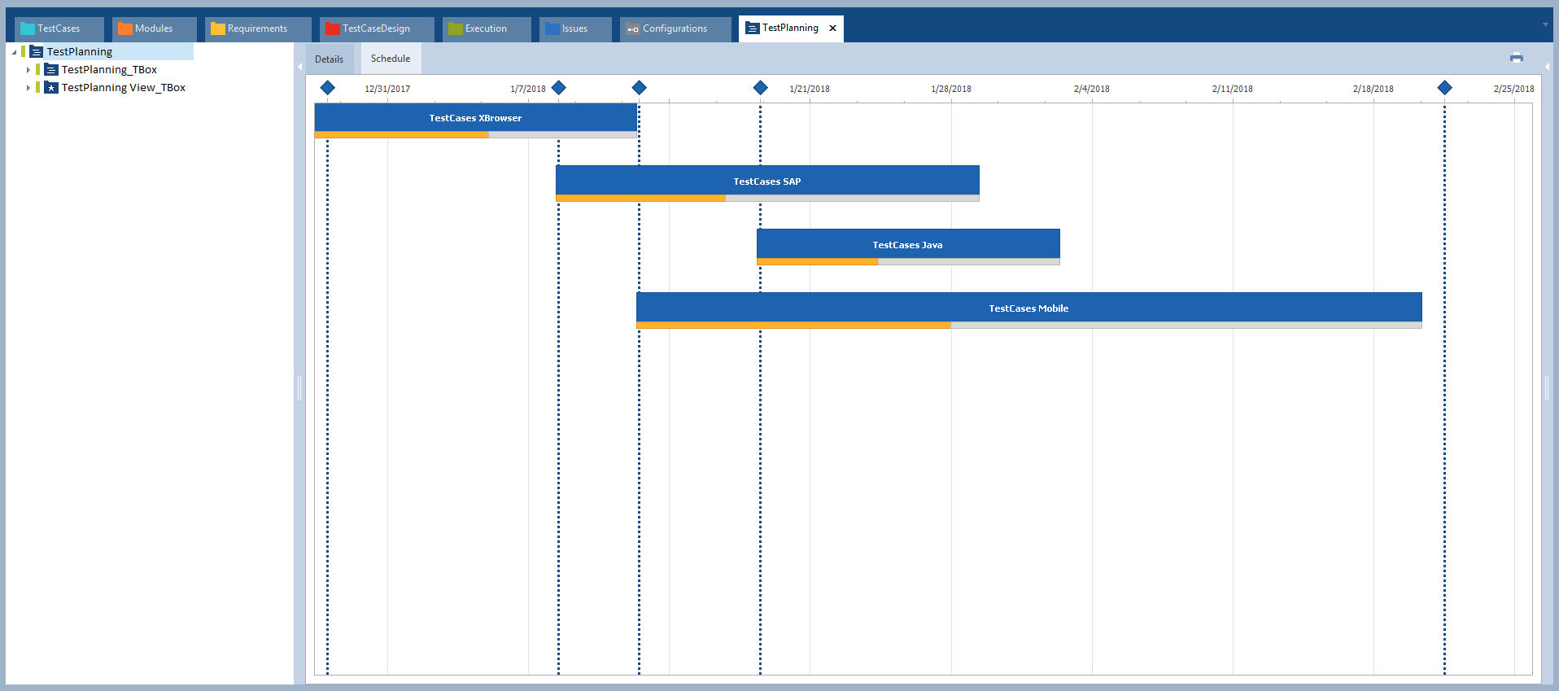Click the orange Modules folder icon

coord(124,28)
